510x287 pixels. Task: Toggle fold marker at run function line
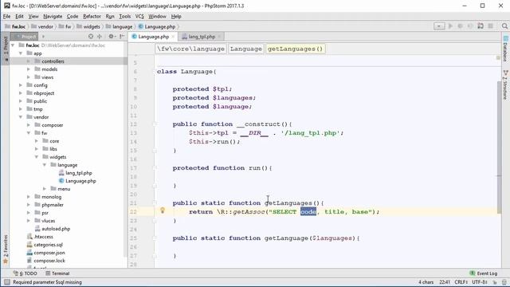click(155, 168)
